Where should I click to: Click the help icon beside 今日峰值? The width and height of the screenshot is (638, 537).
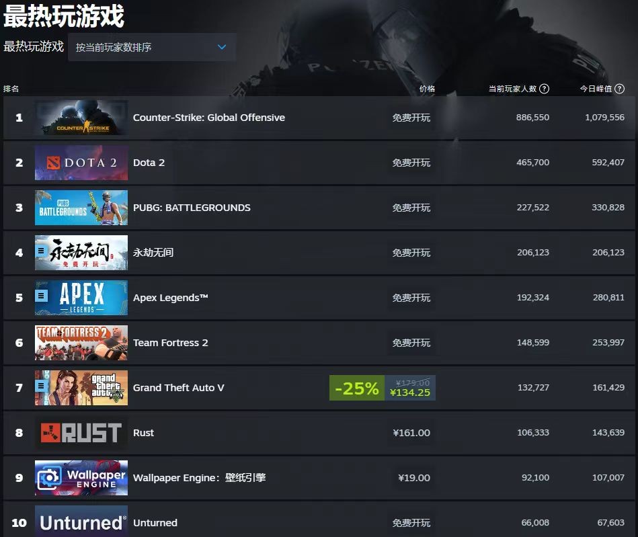click(x=619, y=89)
